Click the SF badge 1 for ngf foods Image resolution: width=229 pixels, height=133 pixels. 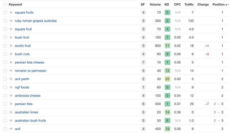pyautogui.click(x=143, y=87)
